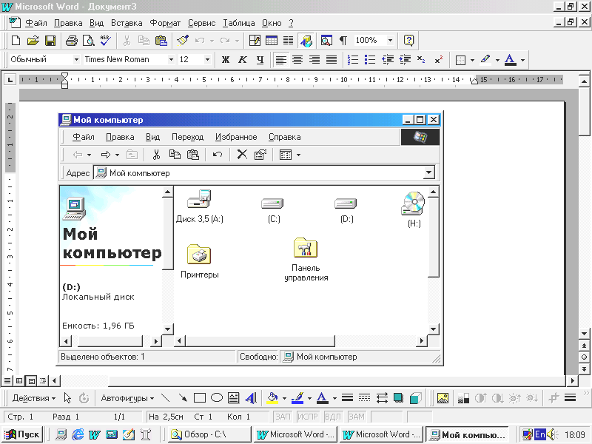This screenshot has height=444, width=592.
Task: Apply bulleted list formatting
Action: click(370, 60)
